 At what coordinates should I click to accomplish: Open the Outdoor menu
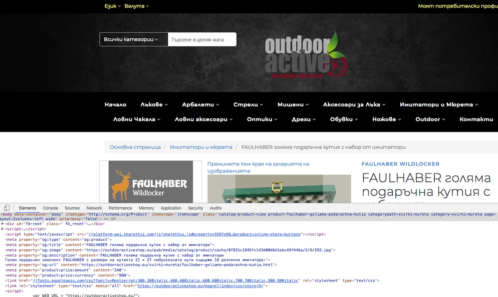point(430,119)
